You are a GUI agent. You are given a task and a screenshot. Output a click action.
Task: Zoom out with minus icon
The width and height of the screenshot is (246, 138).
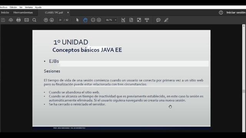(x=93, y=20)
